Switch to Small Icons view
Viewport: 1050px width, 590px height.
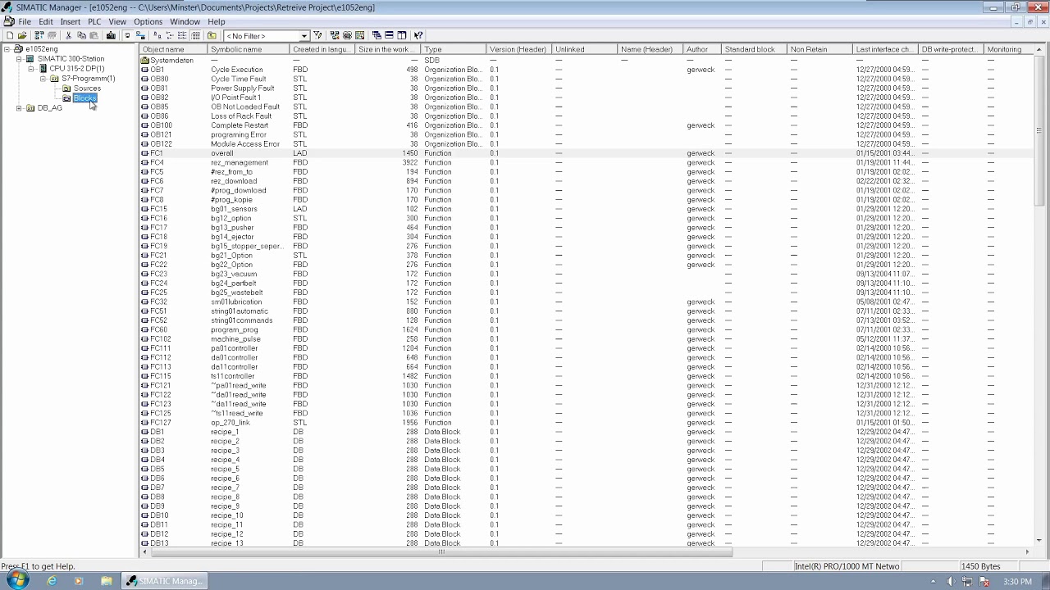coord(170,35)
